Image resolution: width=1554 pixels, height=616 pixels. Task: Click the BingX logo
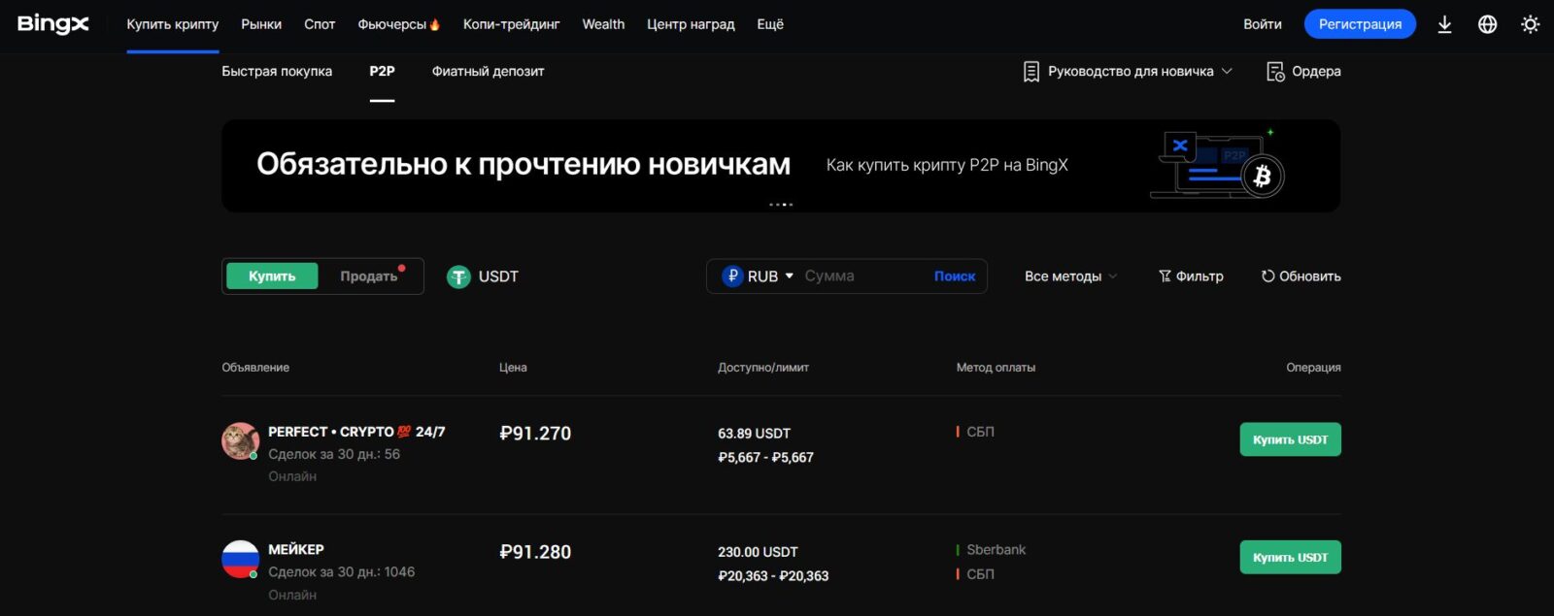coord(53,24)
